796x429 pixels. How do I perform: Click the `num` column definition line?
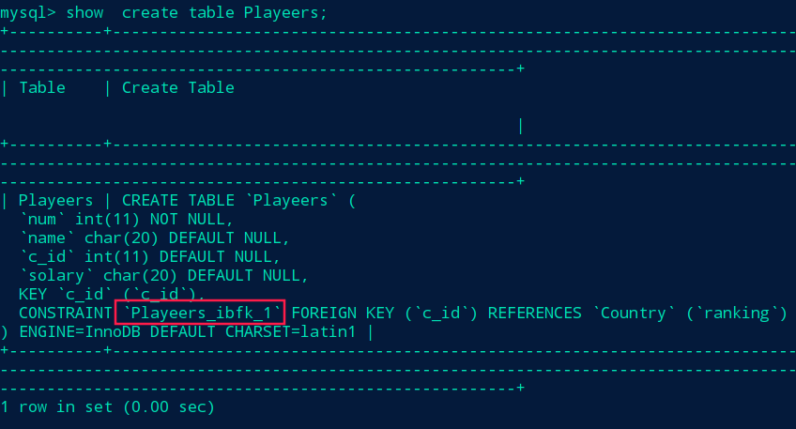click(x=127, y=220)
